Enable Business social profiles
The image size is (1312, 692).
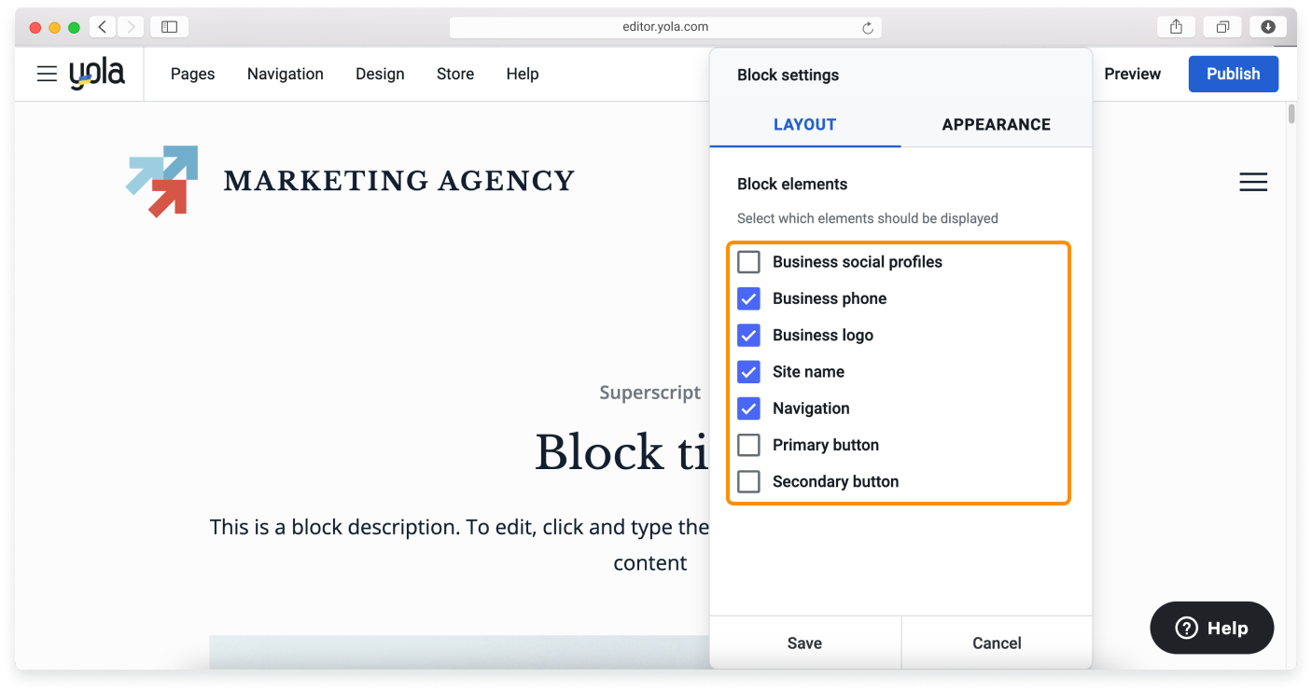pos(748,262)
